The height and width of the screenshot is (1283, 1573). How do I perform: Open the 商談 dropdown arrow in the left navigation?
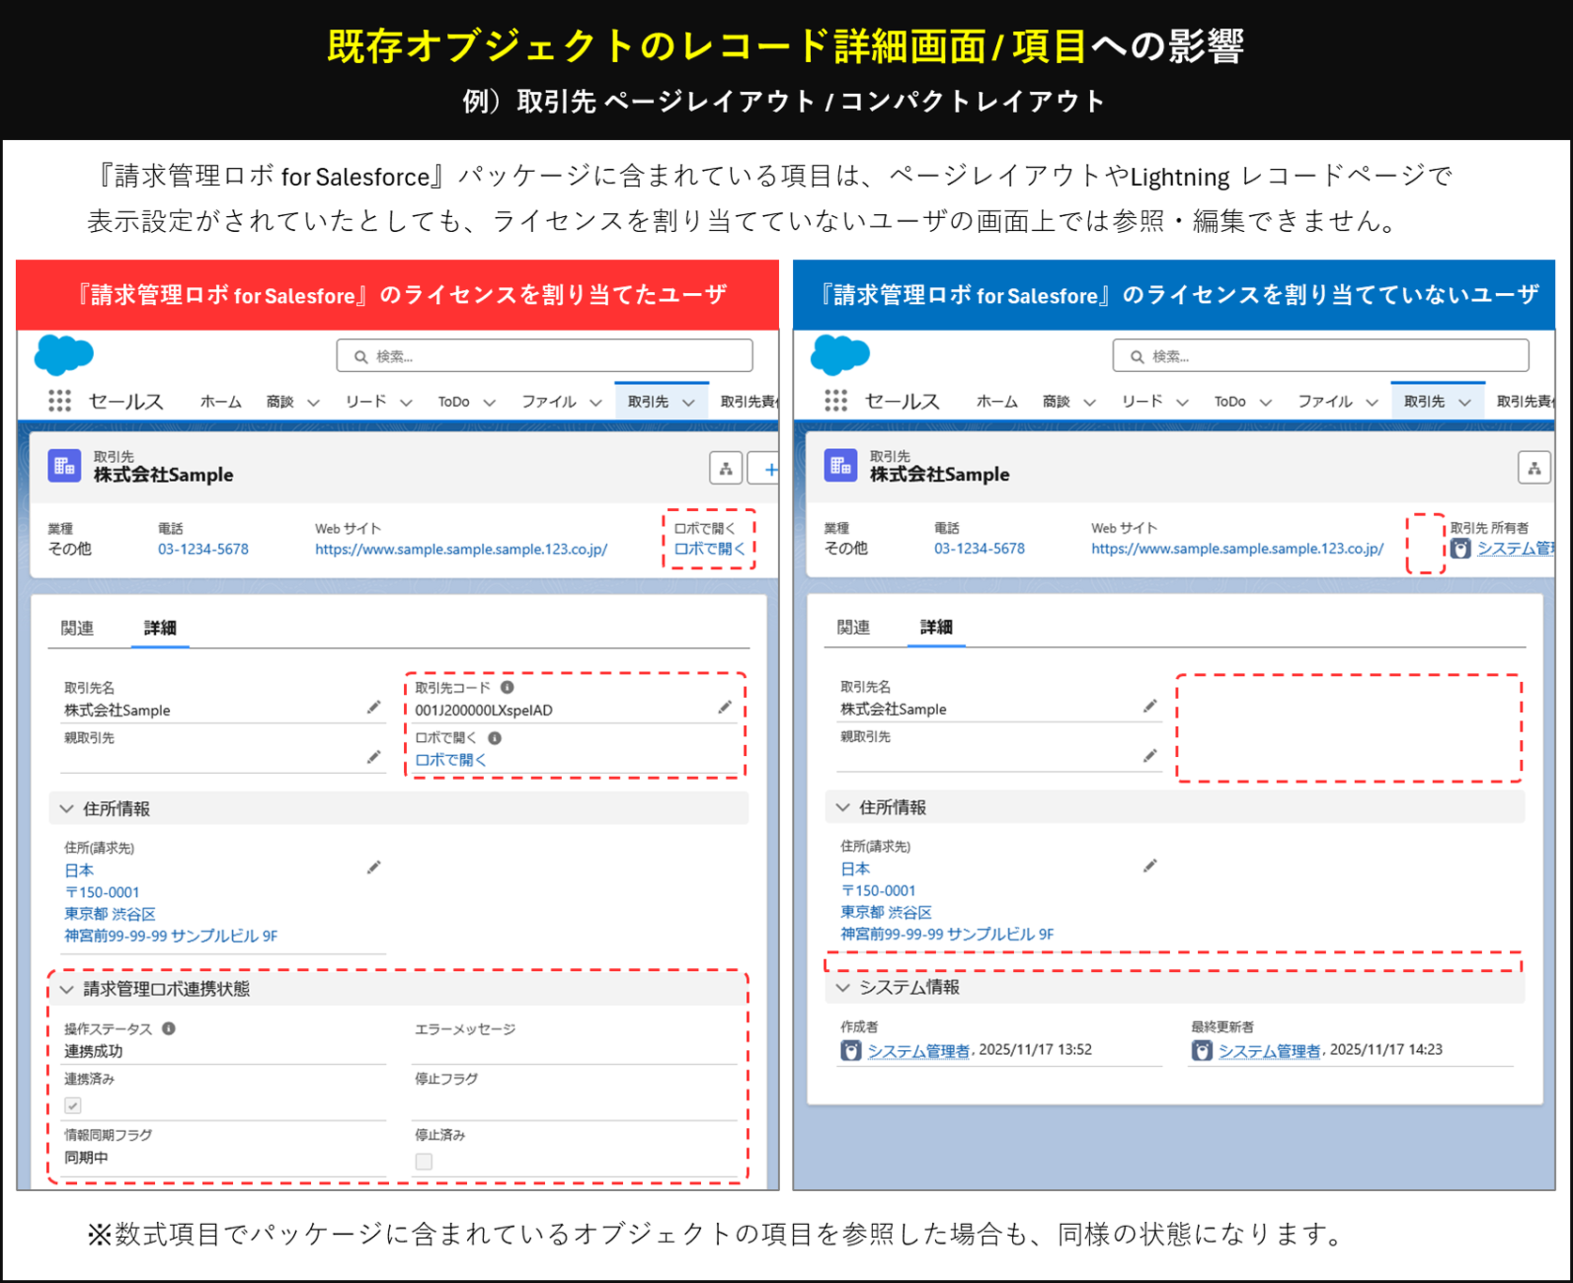[314, 402]
